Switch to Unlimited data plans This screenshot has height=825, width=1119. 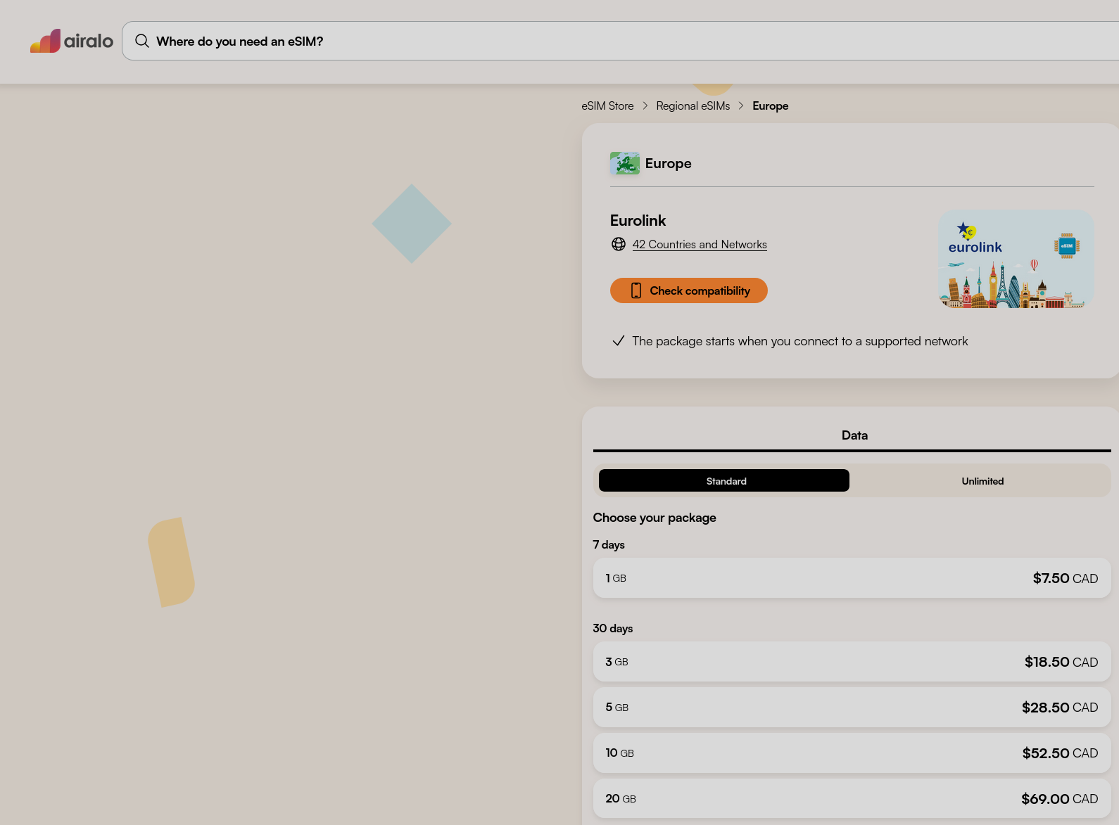click(x=982, y=481)
